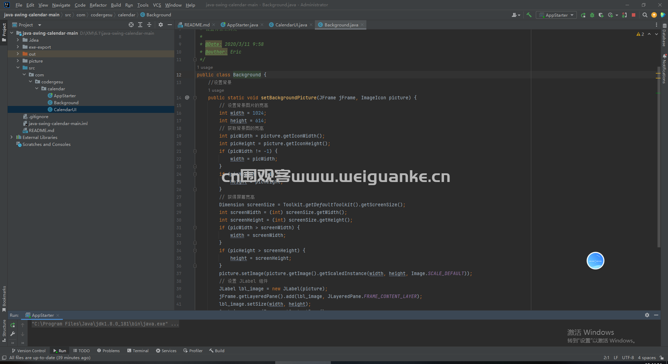Viewport: 668px width, 364px height.
Task: Open the Terminal tool window
Action: pyautogui.click(x=138, y=351)
